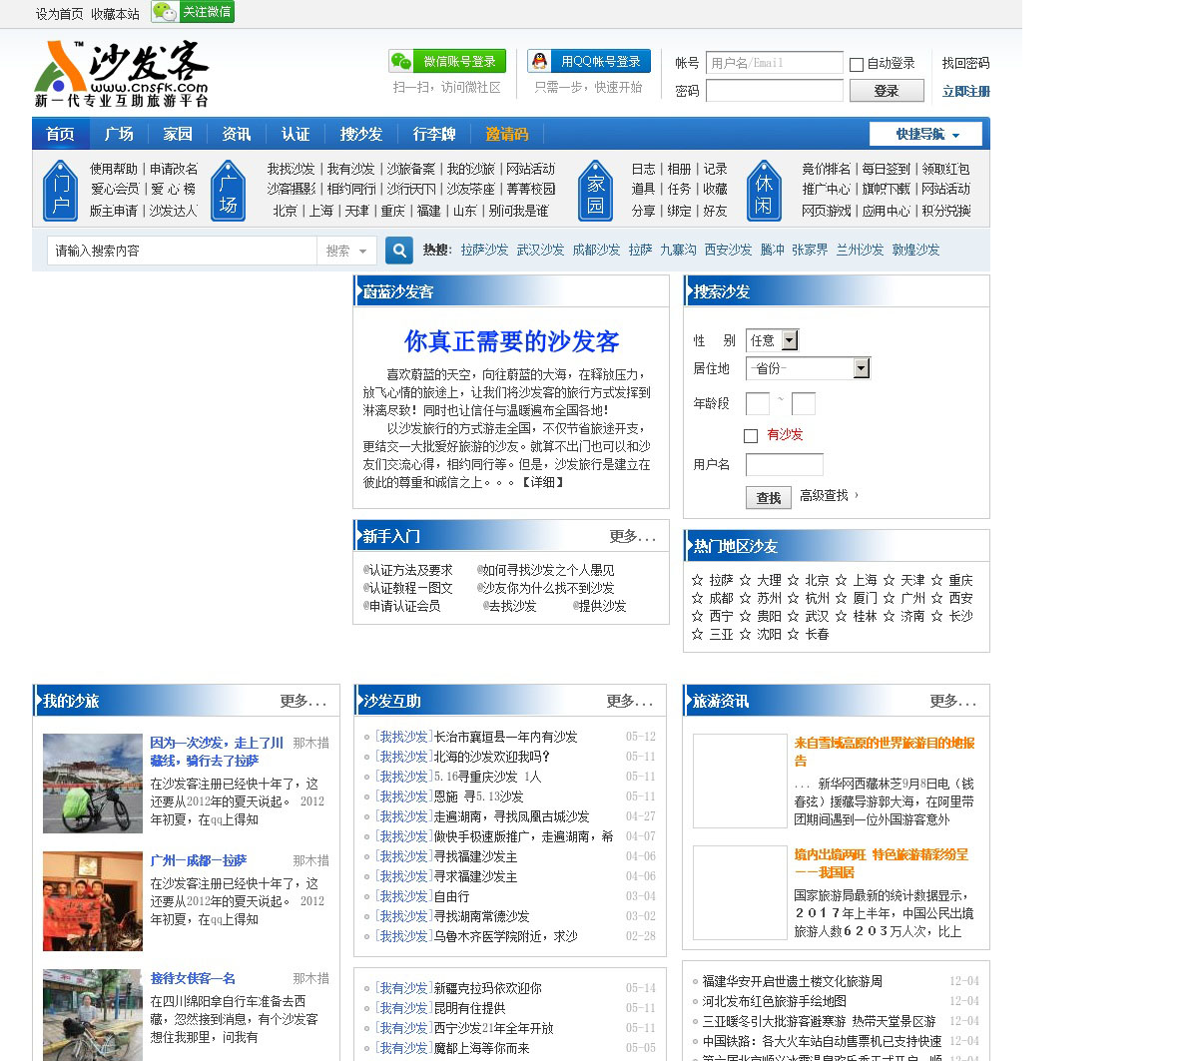Image resolution: width=1198 pixels, height=1061 pixels.
Task: Toggle the 自动登录 checkbox
Action: coord(857,64)
